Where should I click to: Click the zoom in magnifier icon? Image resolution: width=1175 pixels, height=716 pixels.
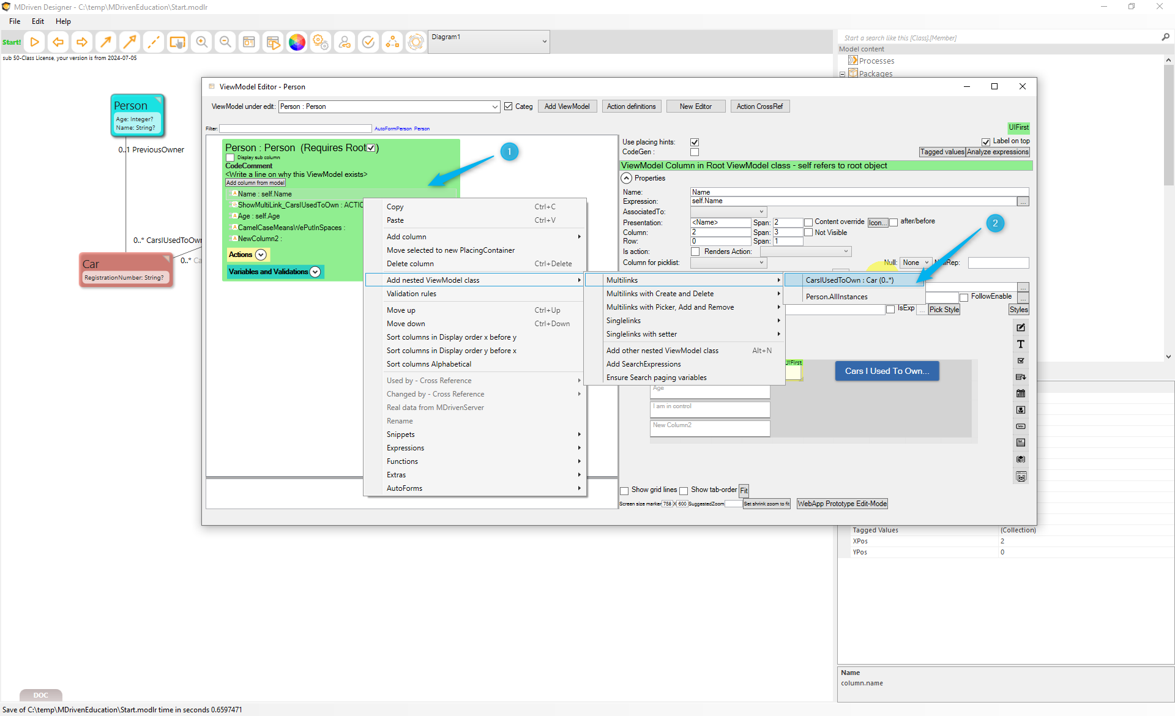coord(201,42)
